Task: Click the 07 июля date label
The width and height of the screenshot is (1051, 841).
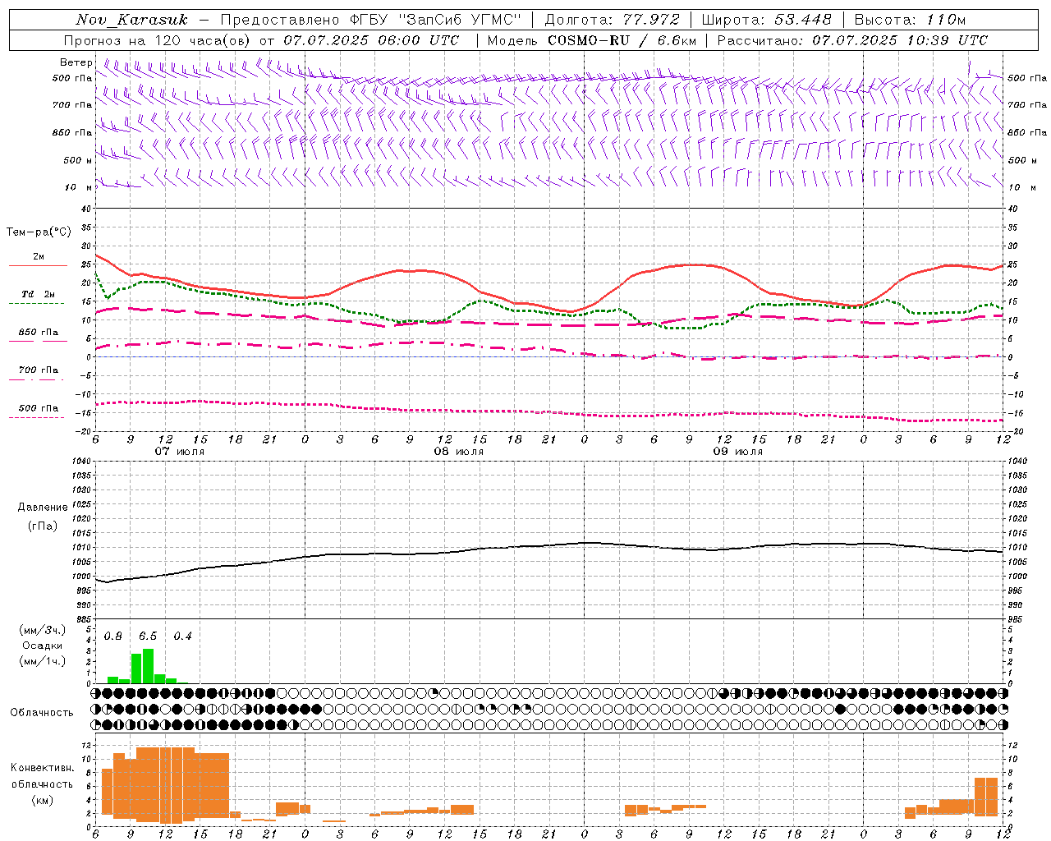Action: [180, 452]
